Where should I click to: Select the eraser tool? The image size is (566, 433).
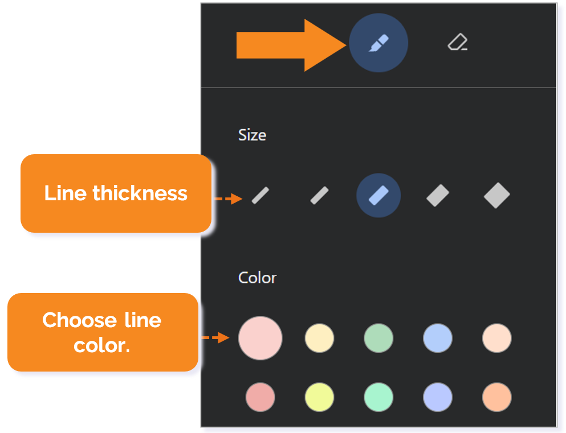[x=457, y=42]
